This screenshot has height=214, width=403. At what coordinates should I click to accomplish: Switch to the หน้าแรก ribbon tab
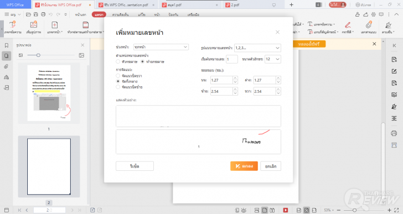(80, 14)
